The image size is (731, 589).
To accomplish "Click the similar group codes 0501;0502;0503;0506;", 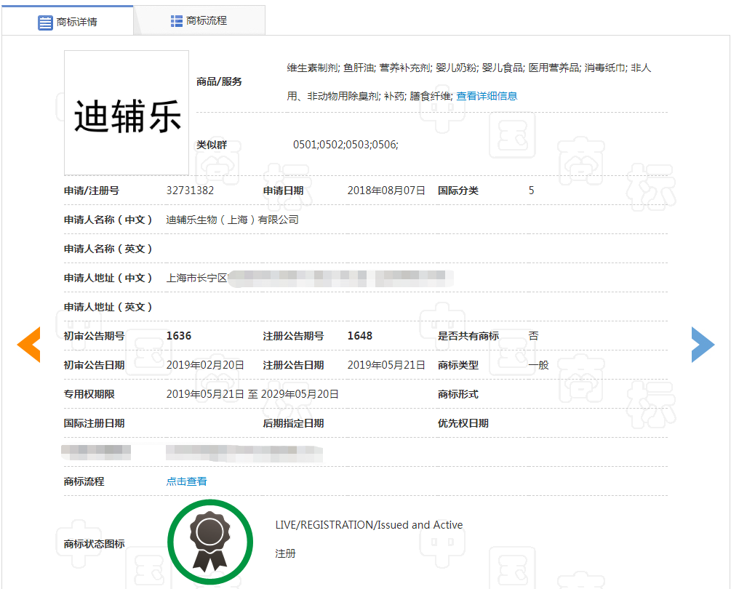I will [345, 145].
